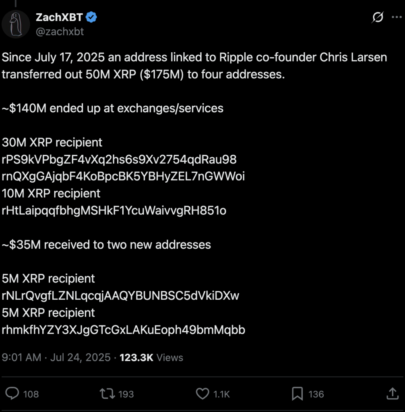This screenshot has width=405, height=412.
Task: Click the address starting with rNLrQvgfLZN
Action: tap(120, 296)
